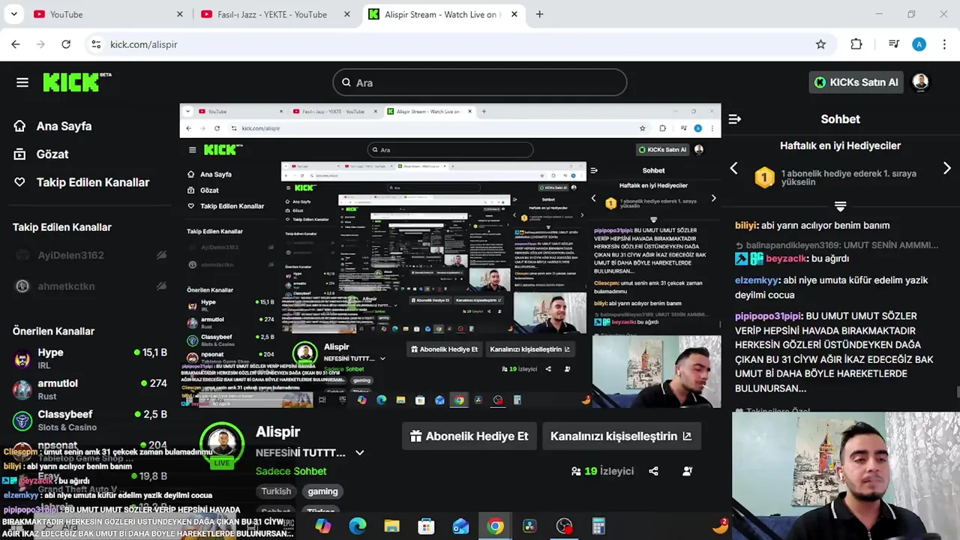Open the media controls icon in Chrome
Viewport: 960px width, 540px height.
tap(893, 44)
